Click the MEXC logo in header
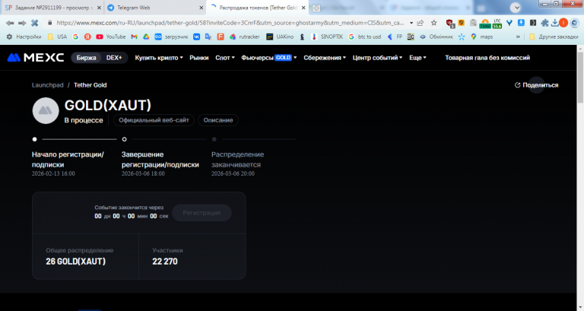584x311 pixels. 36,58
